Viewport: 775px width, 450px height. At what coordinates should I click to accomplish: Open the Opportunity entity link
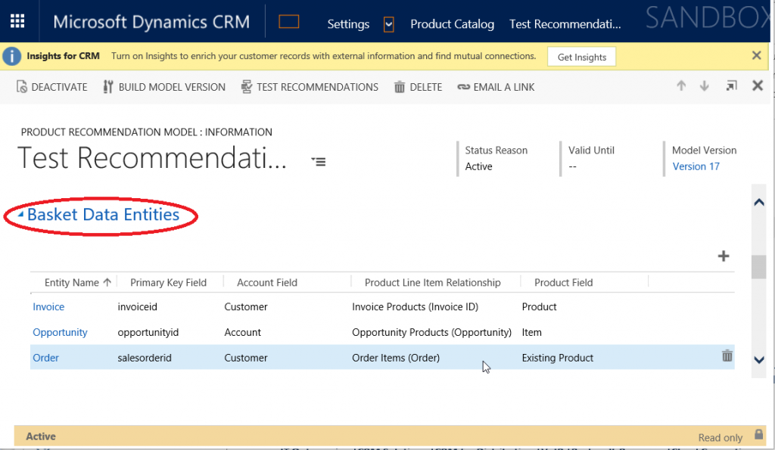pos(60,333)
